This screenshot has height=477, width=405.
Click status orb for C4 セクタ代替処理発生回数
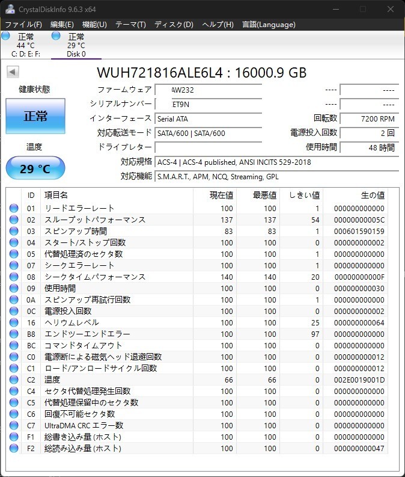14,390
